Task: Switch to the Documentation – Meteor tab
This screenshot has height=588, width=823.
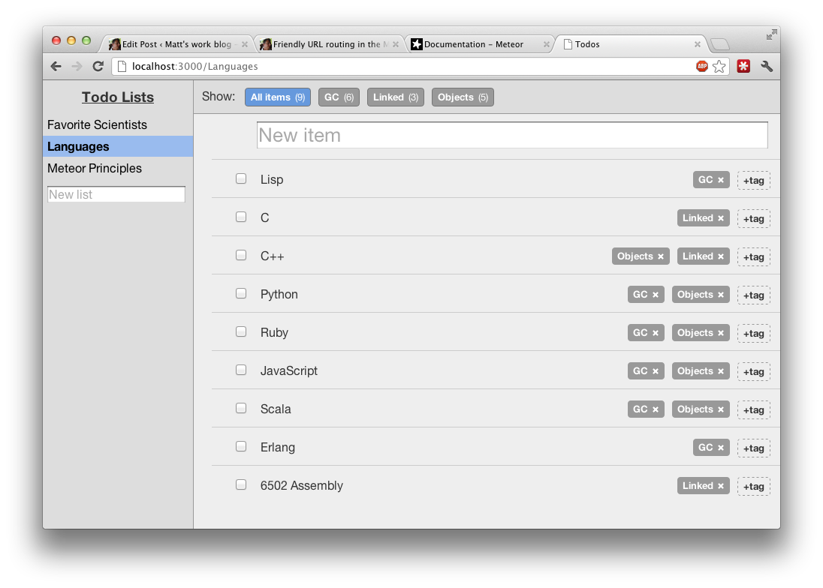Action: pos(473,44)
